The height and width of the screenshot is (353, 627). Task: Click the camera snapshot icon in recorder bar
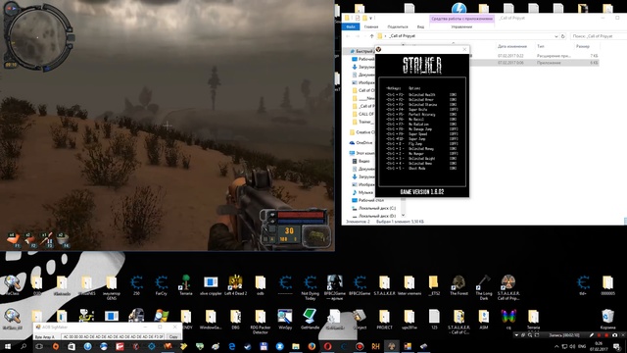tap(614, 335)
